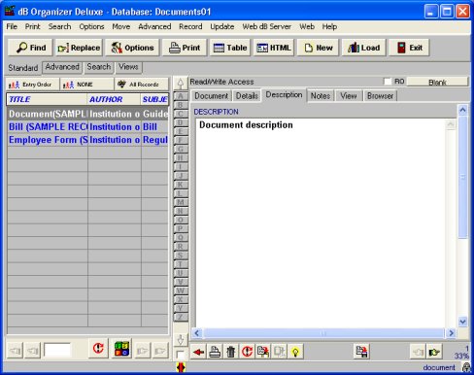This screenshot has width=474, height=375.
Task: Select the Employee Form record row
Action: (x=87, y=140)
